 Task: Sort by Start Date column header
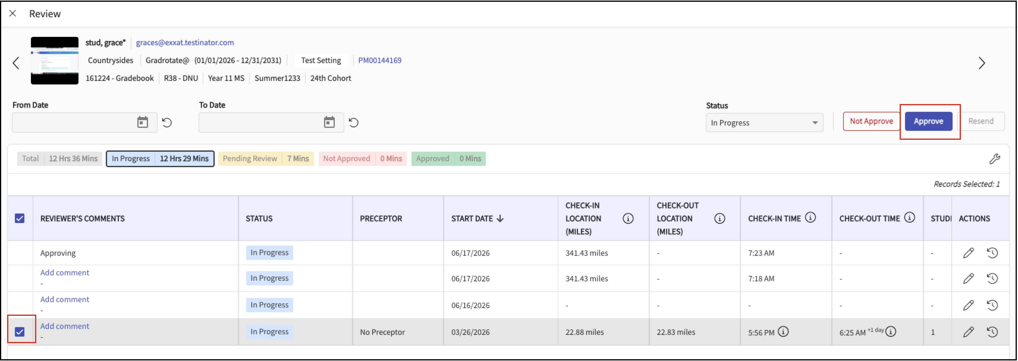click(477, 219)
